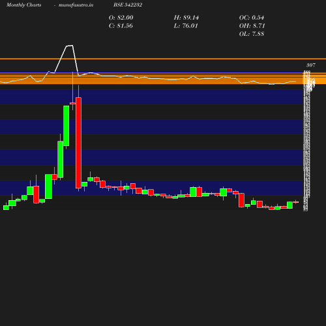Screen dimensions: 326x326
Task: Click the 'OL: 7.88' value
Action: (252, 34)
